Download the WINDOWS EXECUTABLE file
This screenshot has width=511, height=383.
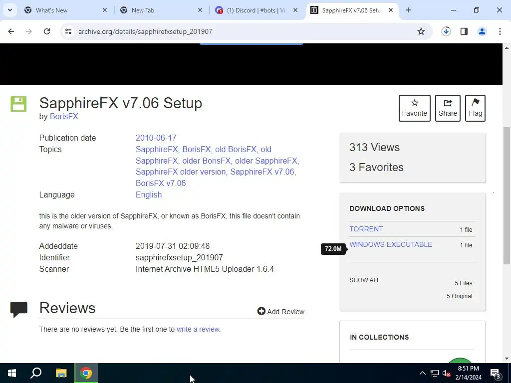391,244
